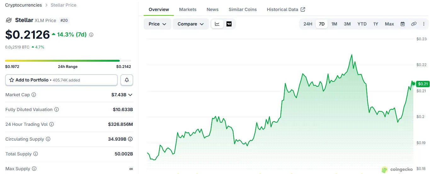Screen dimensions: 430x174
Task: Open info icon beside Circulating Supply label
Action: click(x=48, y=139)
